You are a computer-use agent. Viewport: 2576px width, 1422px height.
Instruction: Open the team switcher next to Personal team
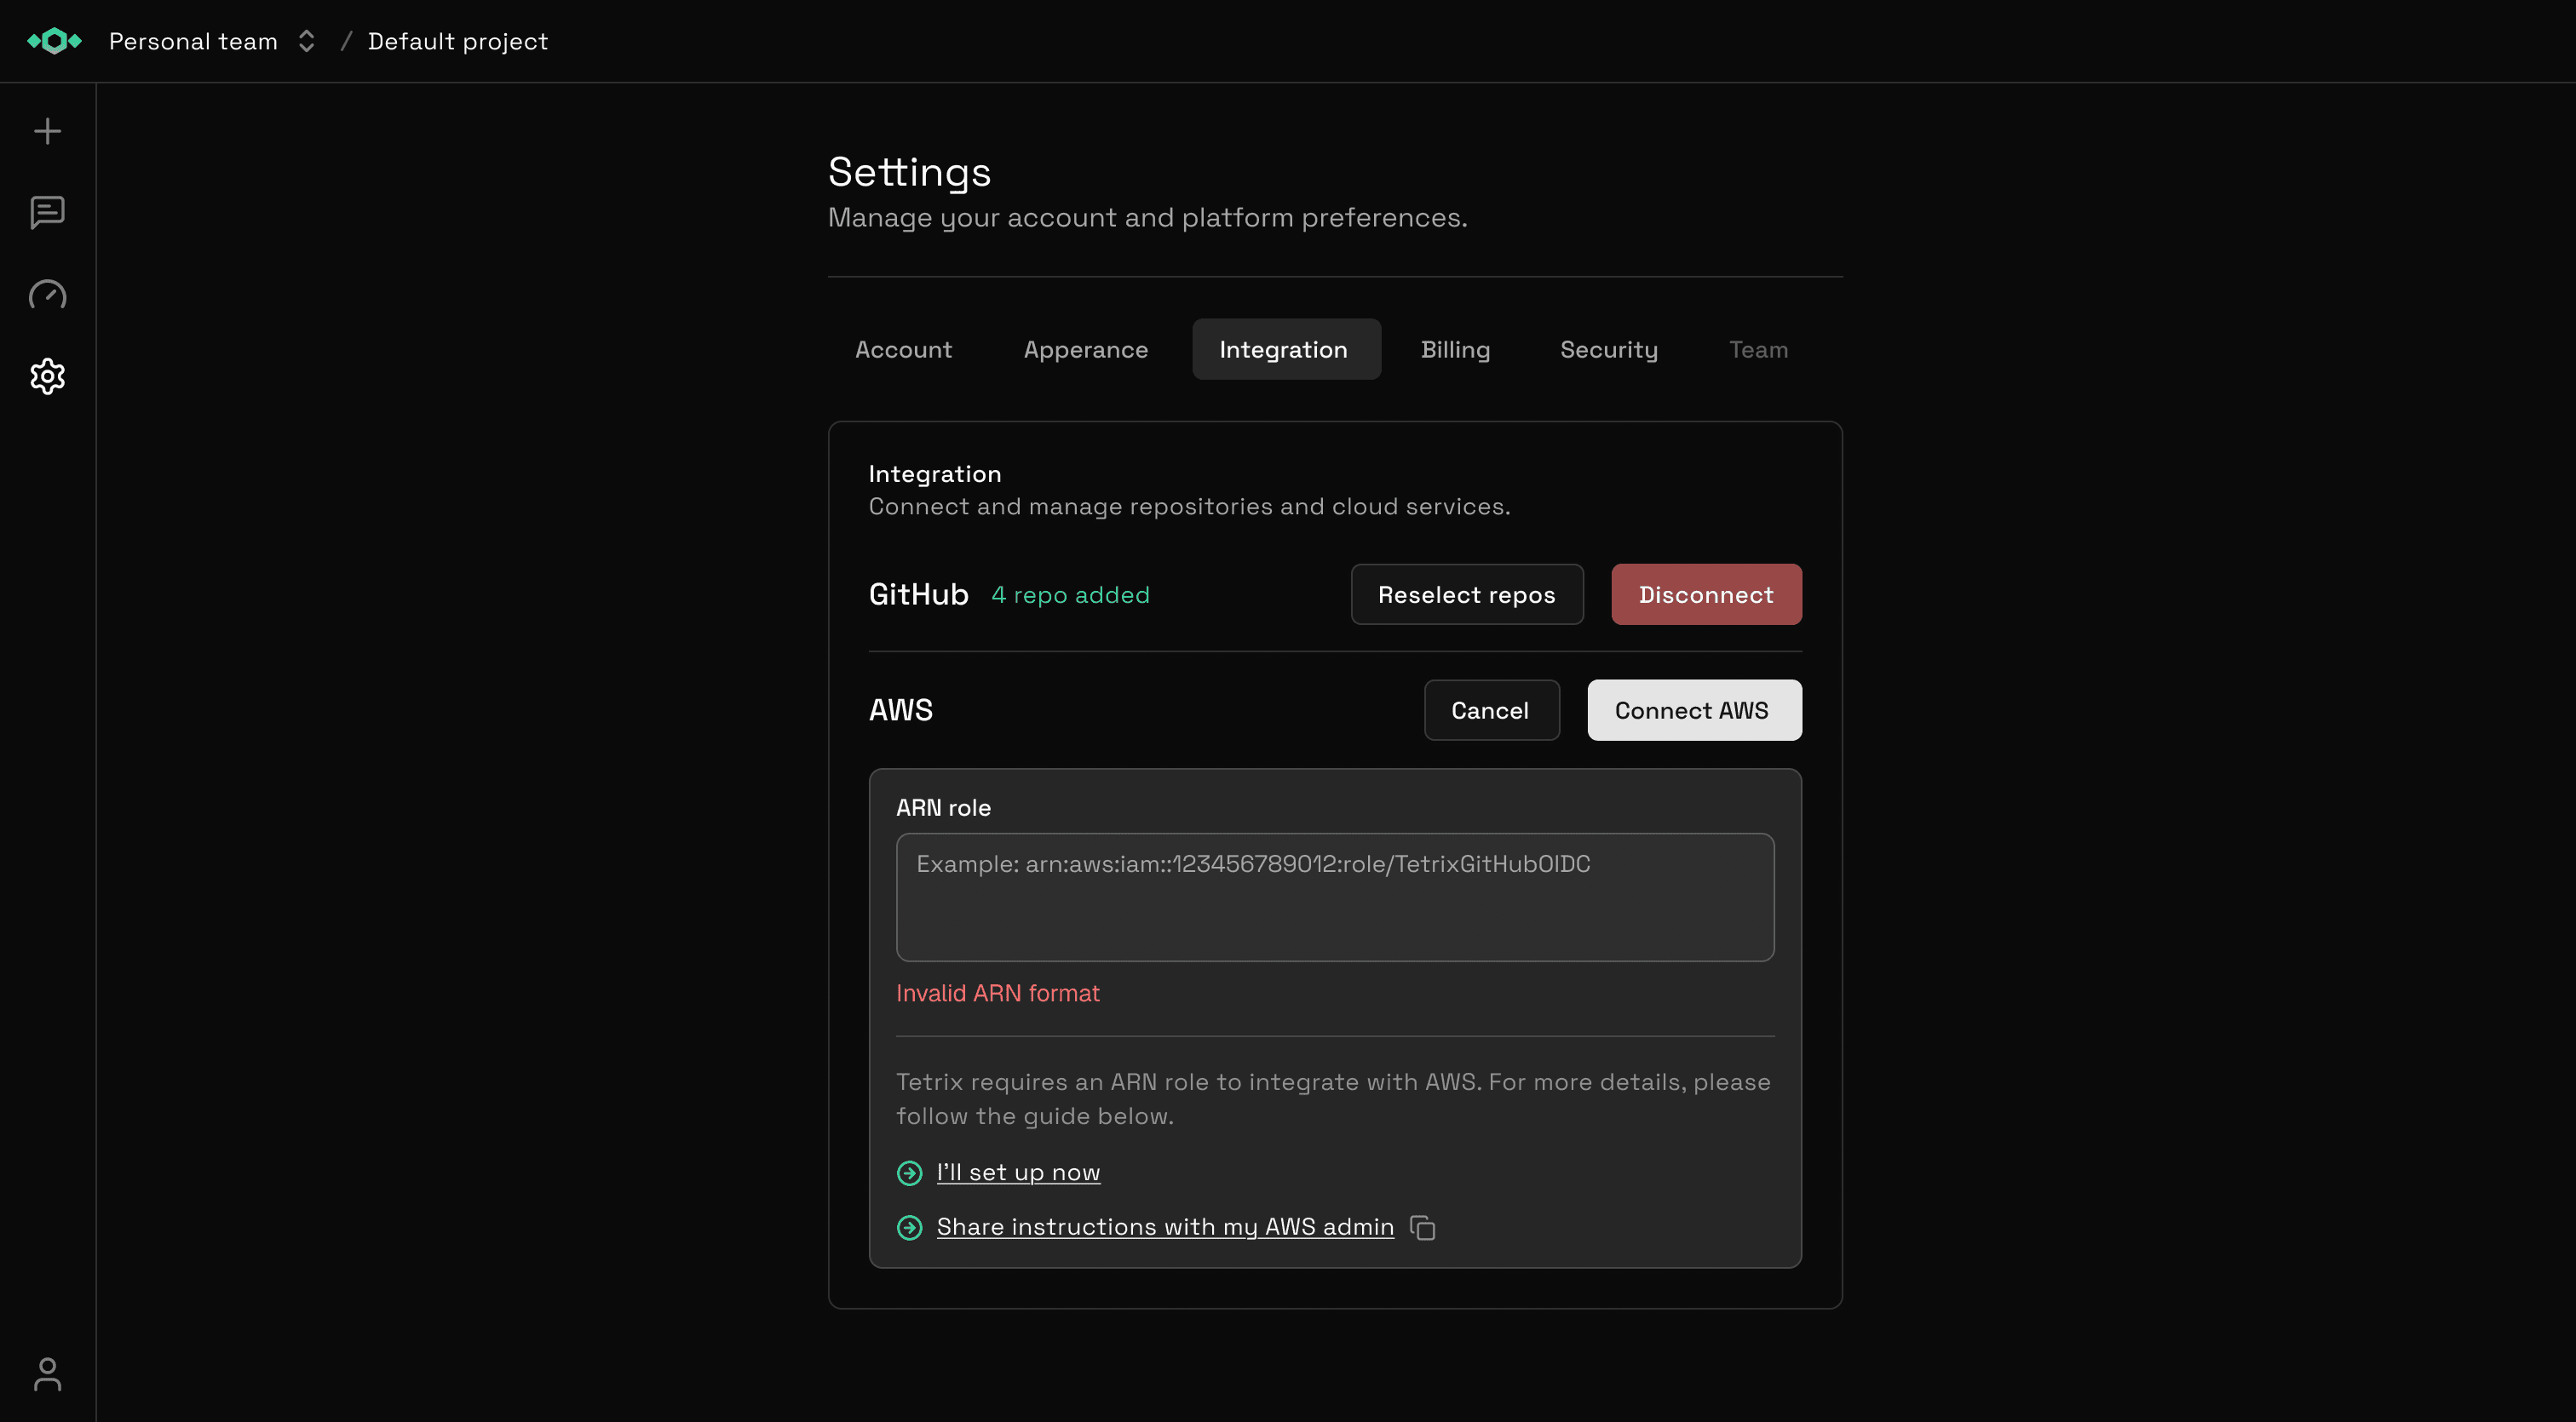pyautogui.click(x=306, y=41)
